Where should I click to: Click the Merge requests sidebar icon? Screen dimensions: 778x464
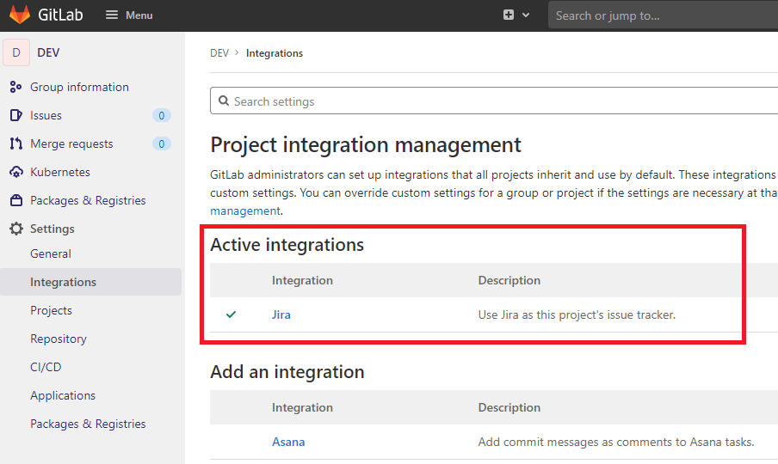click(15, 143)
